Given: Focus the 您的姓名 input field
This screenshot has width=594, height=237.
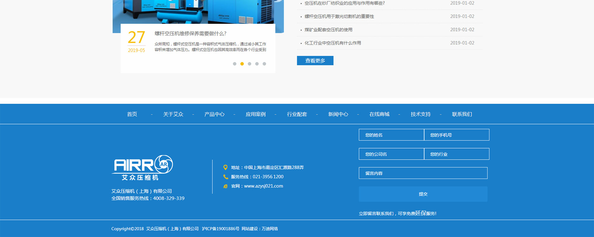Looking at the screenshot, I should (x=391, y=135).
